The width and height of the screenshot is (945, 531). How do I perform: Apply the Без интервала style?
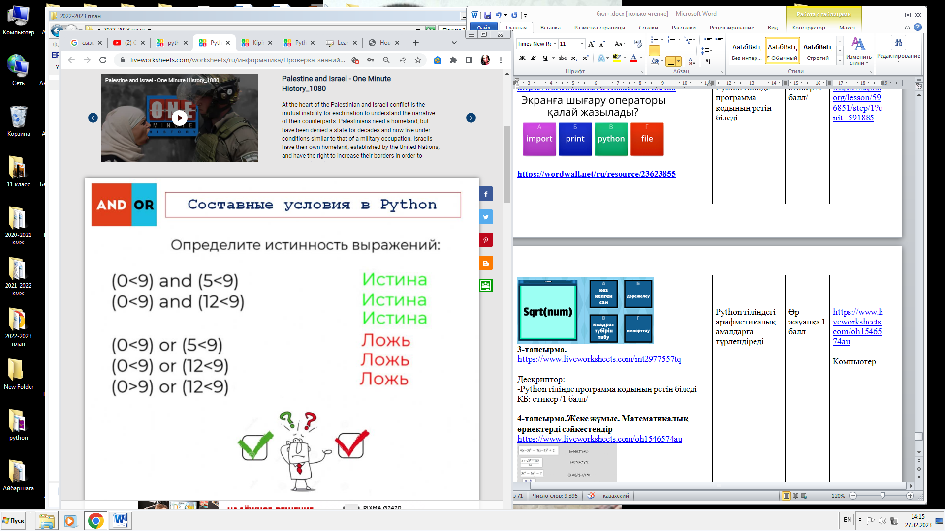click(747, 51)
